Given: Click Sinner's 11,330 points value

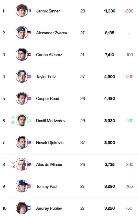Looking at the screenshot, I should [110, 11].
